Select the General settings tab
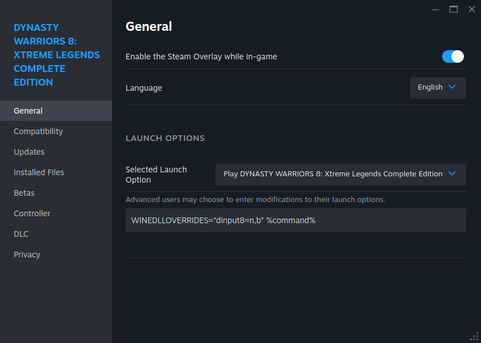This screenshot has height=343, width=481. [x=56, y=111]
